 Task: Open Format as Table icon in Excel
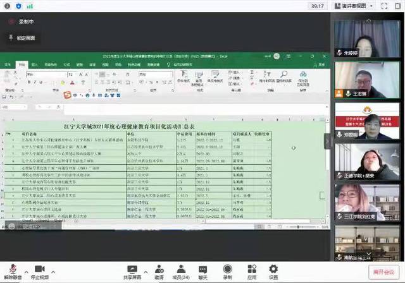(x=199, y=78)
